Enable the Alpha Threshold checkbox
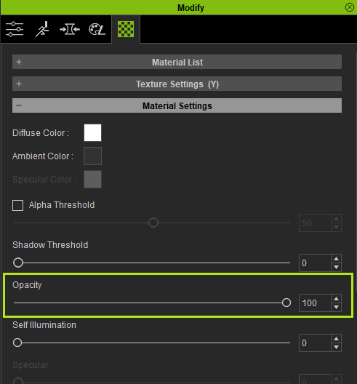 (18, 205)
